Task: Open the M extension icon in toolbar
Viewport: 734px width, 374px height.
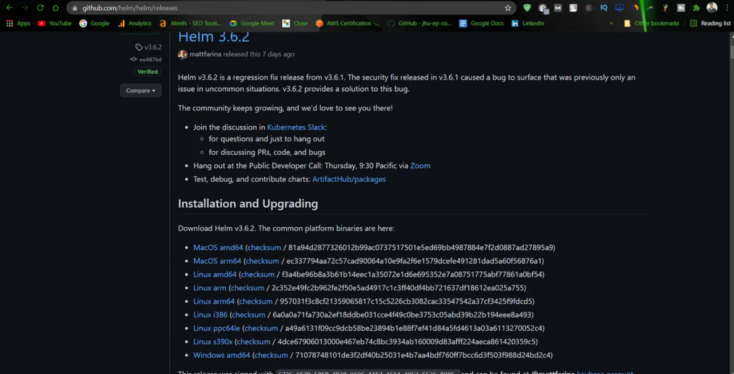Action: 558,8
